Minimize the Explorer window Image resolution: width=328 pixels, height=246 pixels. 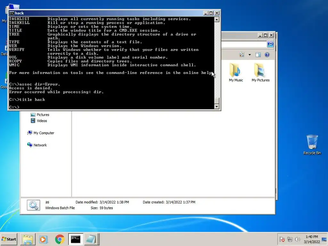tap(260, 35)
